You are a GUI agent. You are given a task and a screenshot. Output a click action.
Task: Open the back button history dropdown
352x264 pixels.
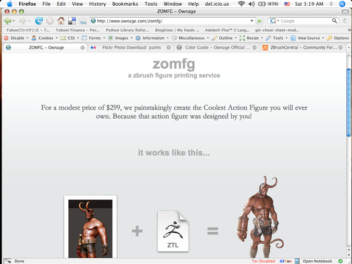point(14,21)
